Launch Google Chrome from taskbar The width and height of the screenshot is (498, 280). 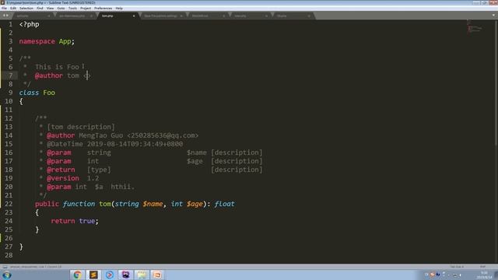77,275
